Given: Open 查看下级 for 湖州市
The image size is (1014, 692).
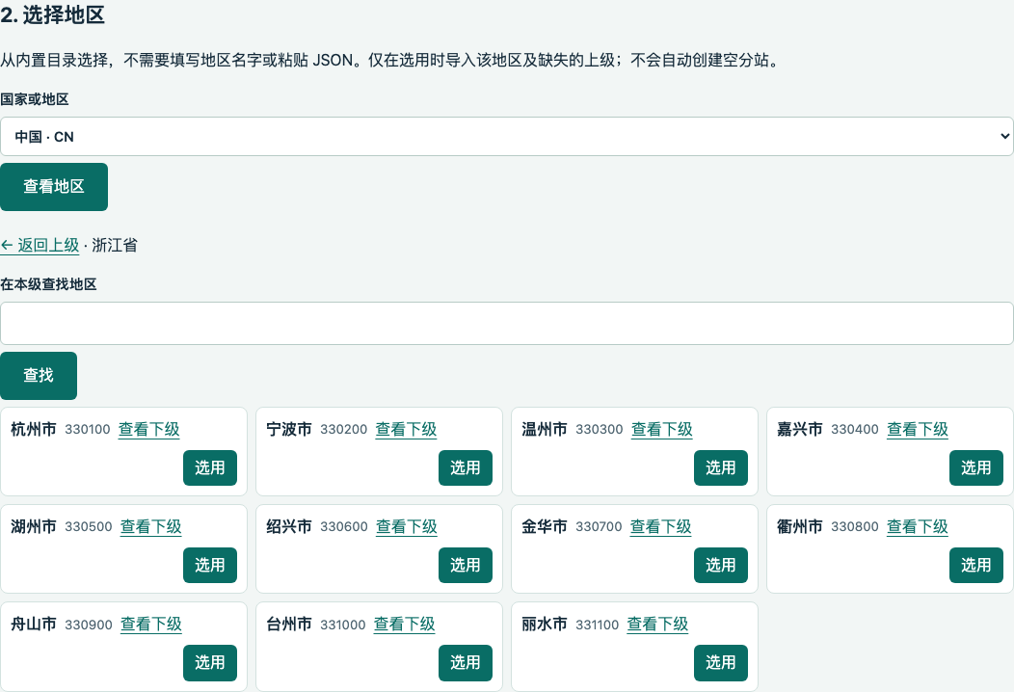Looking at the screenshot, I should pyautogui.click(x=150, y=527).
